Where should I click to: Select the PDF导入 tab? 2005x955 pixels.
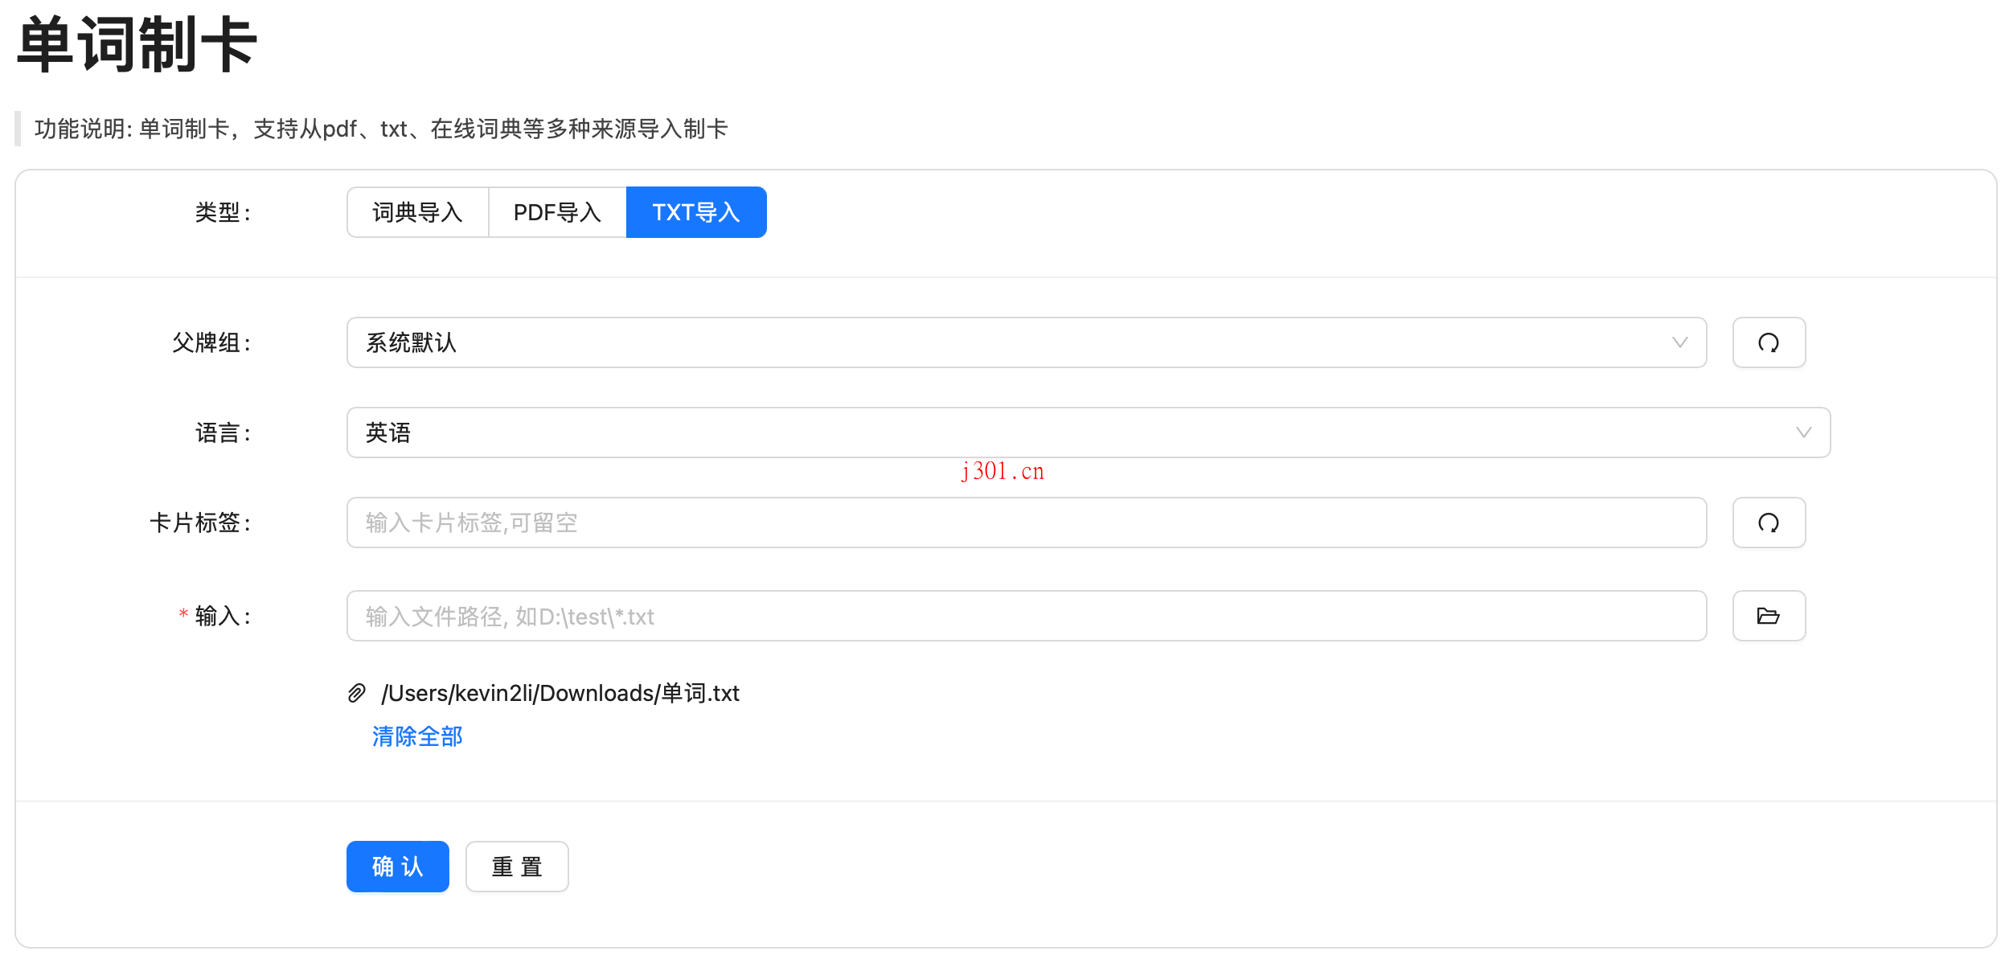[x=557, y=212]
